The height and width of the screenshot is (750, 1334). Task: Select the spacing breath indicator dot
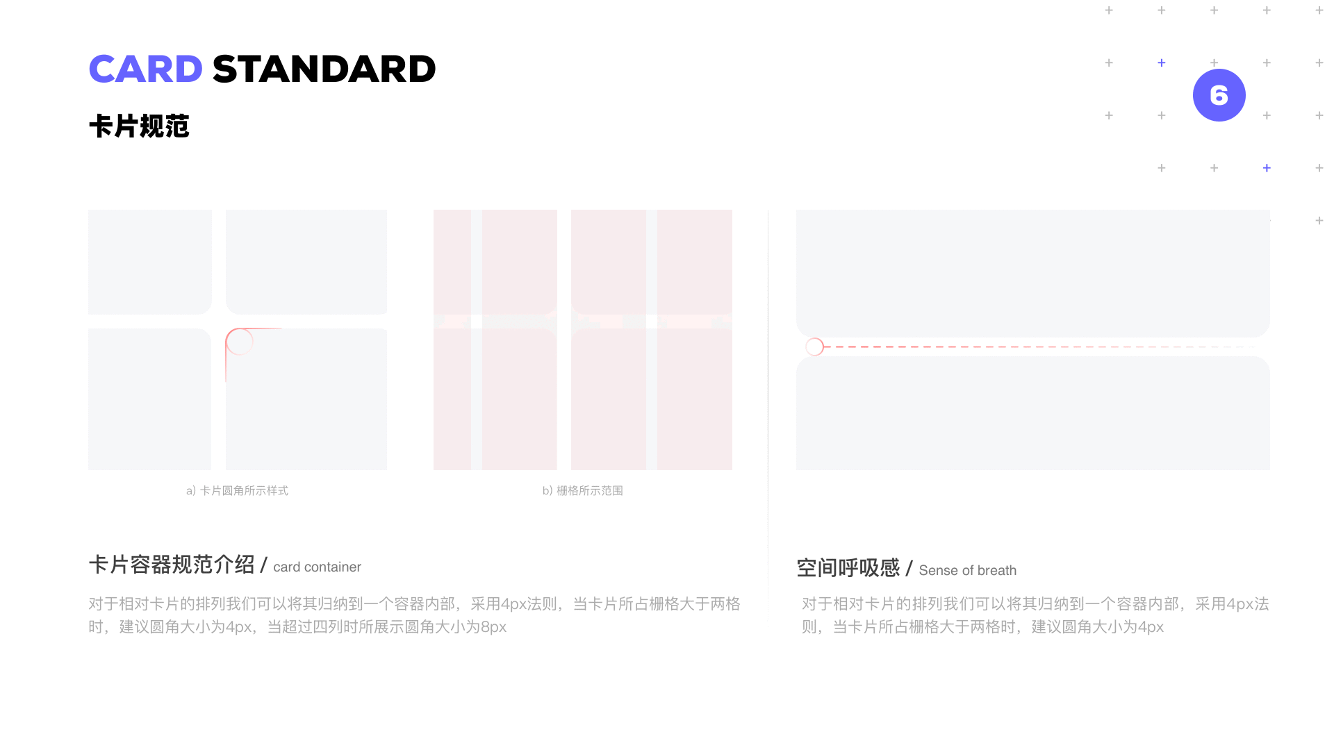pyautogui.click(x=814, y=346)
